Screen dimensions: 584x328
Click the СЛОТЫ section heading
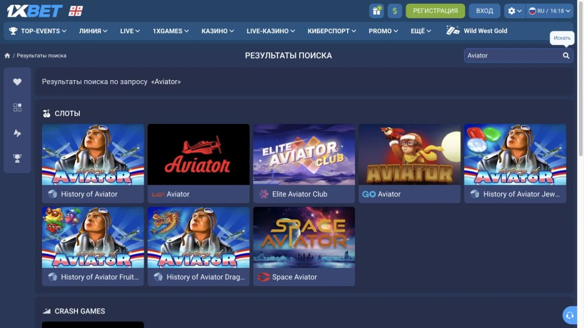(x=67, y=113)
